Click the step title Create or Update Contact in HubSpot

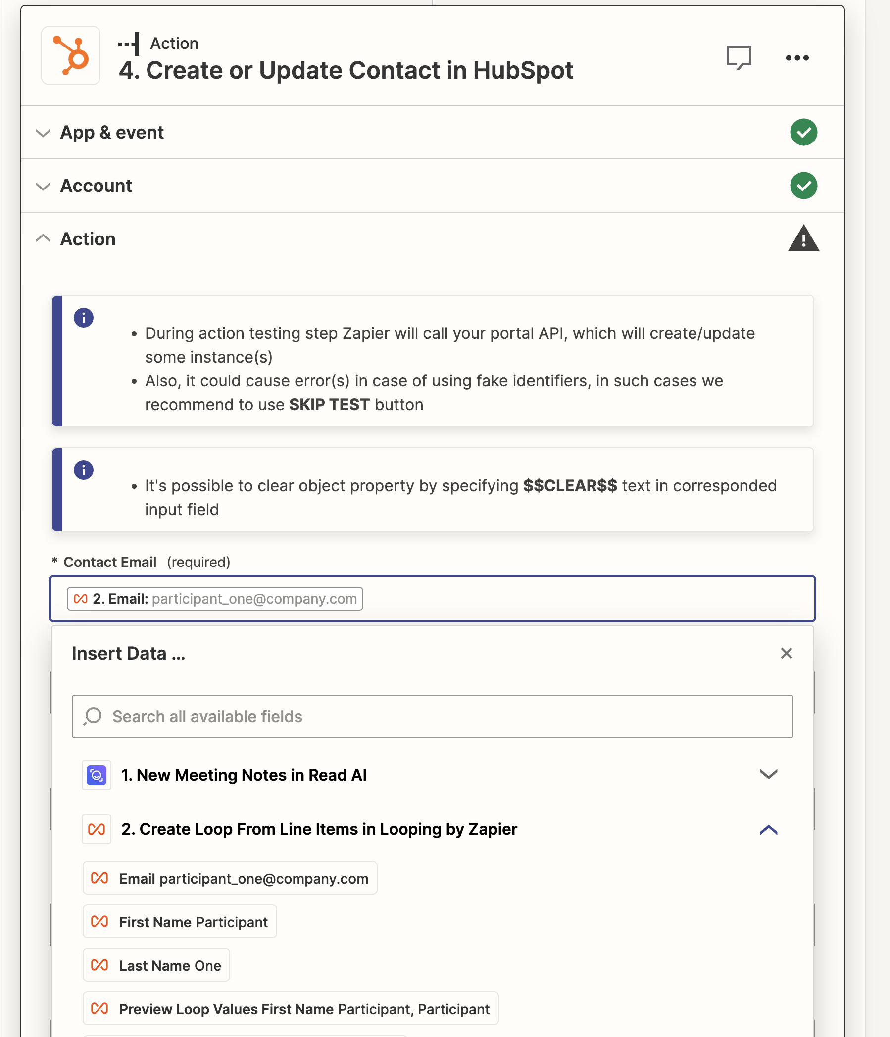(346, 71)
